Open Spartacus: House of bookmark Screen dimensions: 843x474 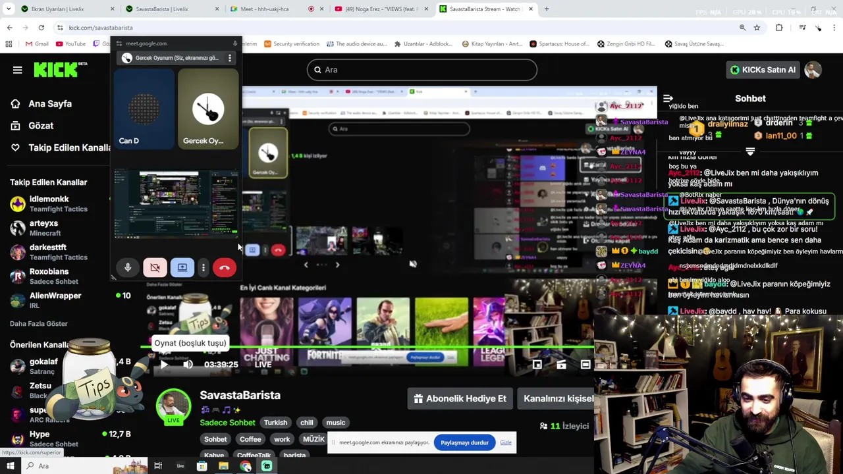pyautogui.click(x=559, y=44)
